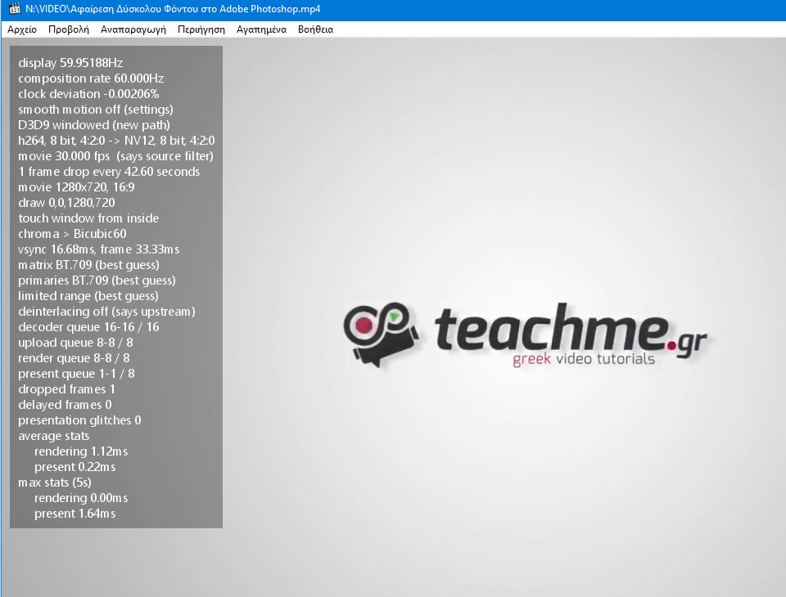Open the Προβολή menu

click(x=69, y=29)
